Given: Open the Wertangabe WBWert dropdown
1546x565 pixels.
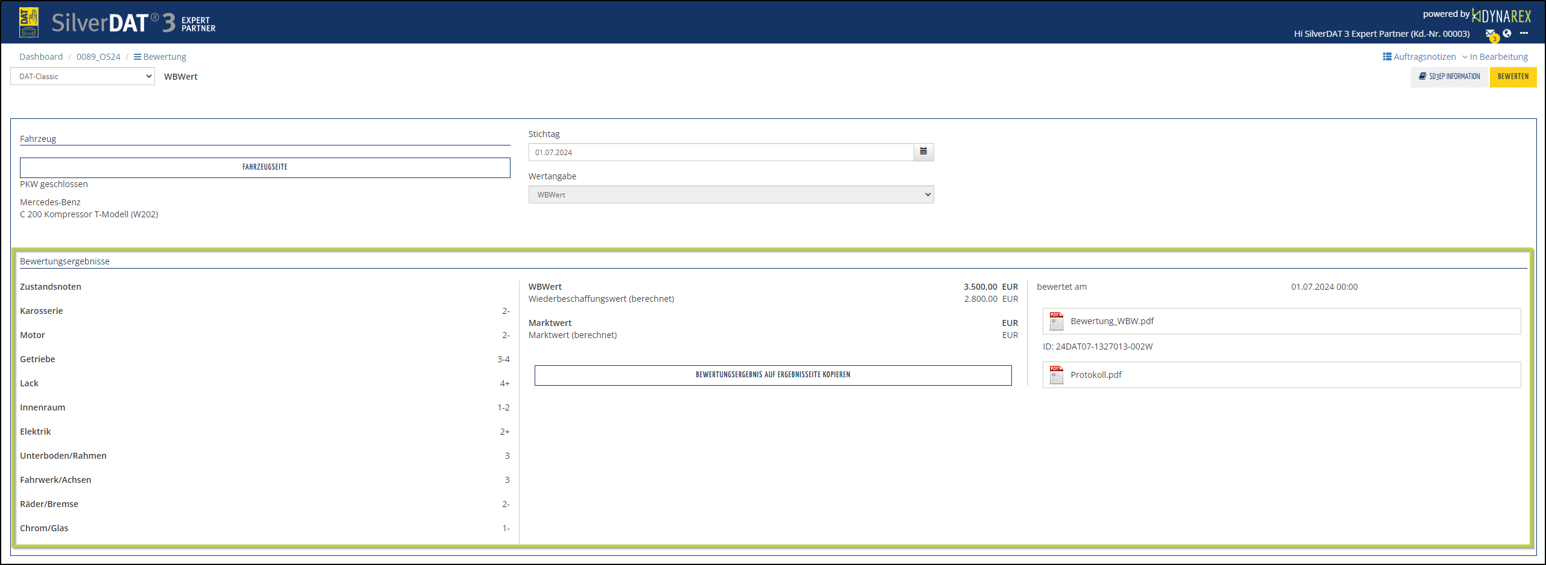Looking at the screenshot, I should coord(731,195).
